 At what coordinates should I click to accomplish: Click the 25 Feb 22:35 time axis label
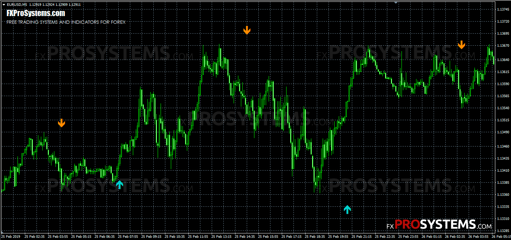tap(385, 237)
